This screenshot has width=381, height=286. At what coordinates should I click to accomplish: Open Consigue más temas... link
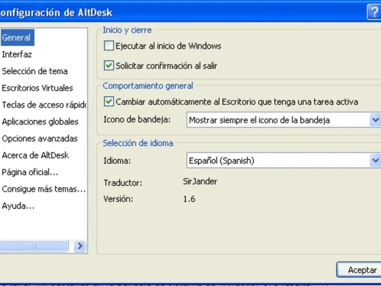click(x=43, y=189)
